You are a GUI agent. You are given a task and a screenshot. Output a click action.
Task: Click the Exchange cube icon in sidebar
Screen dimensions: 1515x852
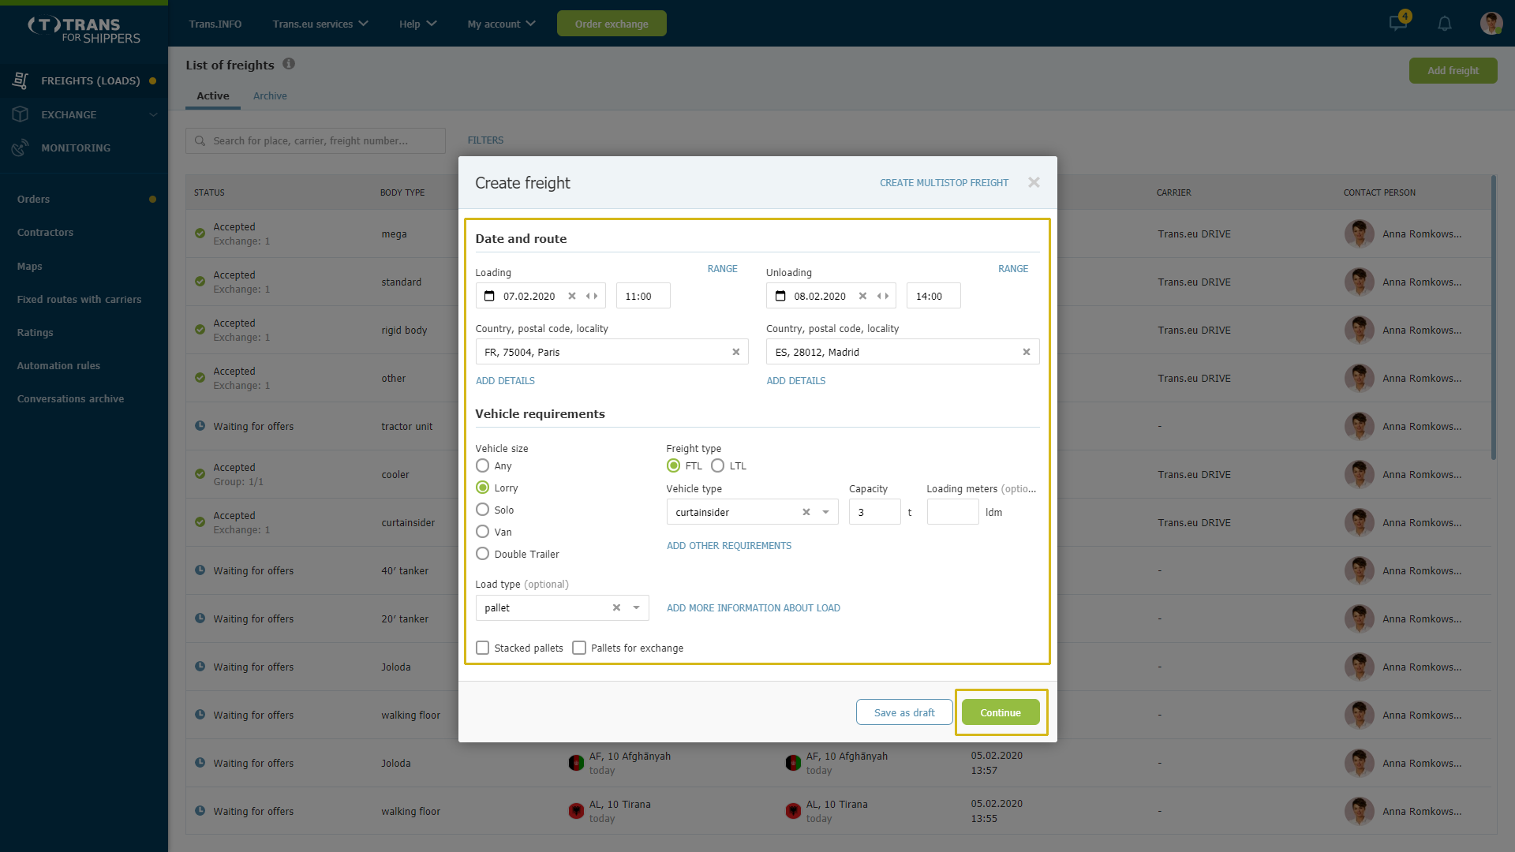pos(21,114)
